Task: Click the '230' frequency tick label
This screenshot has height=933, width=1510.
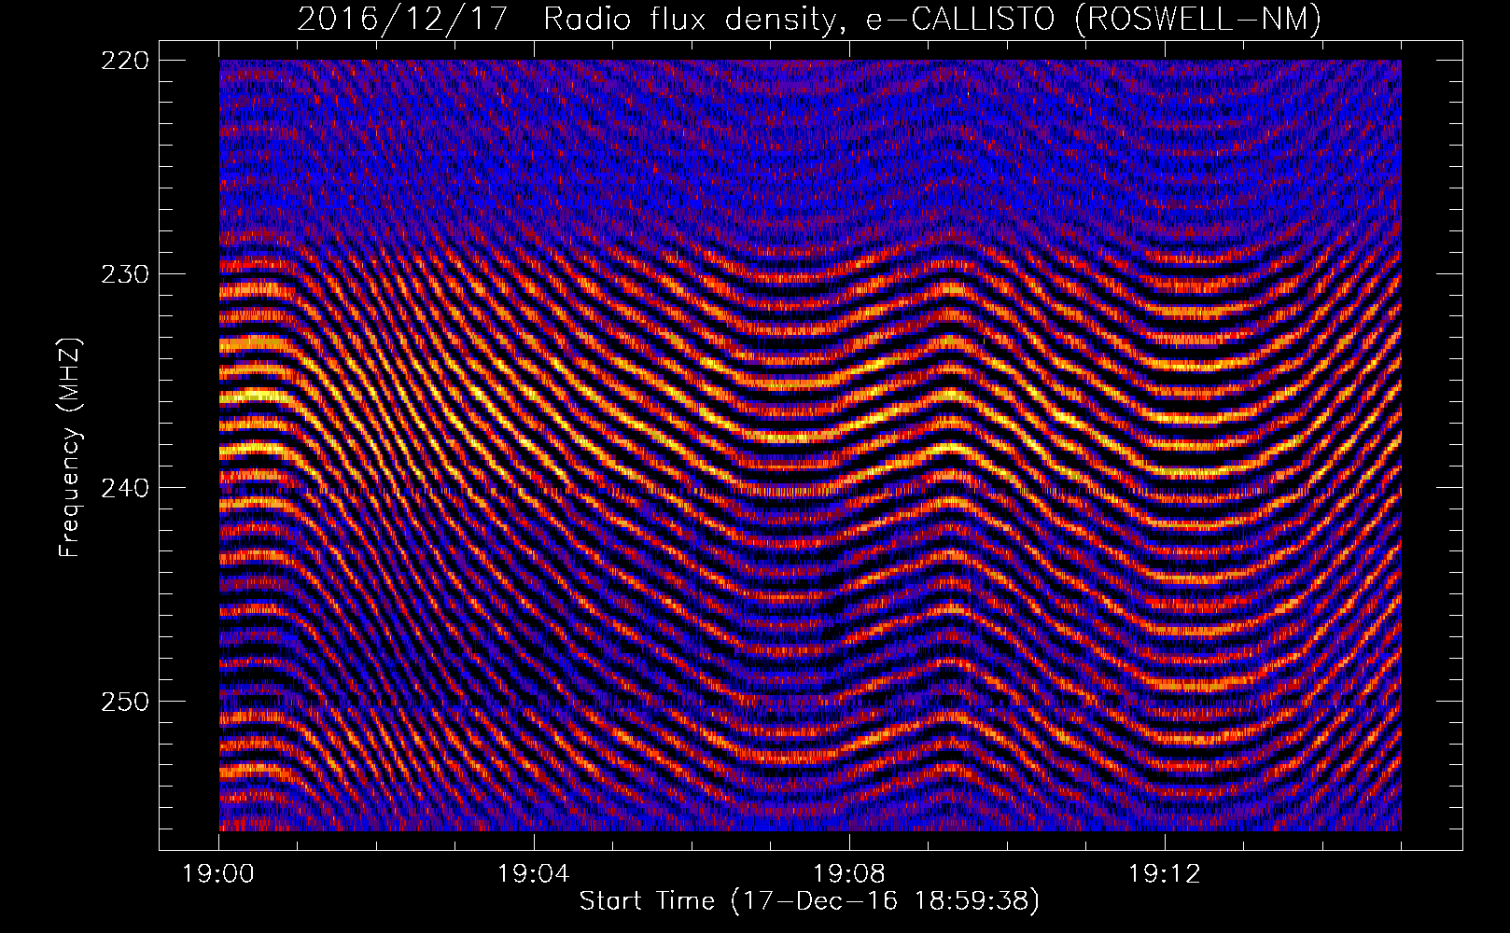Action: coord(124,274)
